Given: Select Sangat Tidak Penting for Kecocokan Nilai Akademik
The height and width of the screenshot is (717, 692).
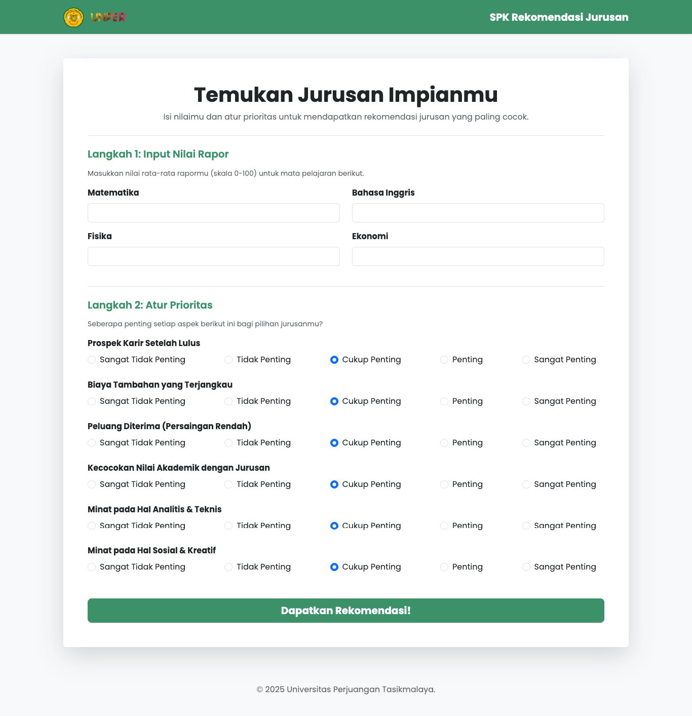Looking at the screenshot, I should (x=91, y=484).
